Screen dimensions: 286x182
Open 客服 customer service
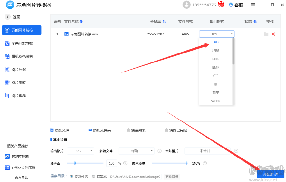[236, 5]
